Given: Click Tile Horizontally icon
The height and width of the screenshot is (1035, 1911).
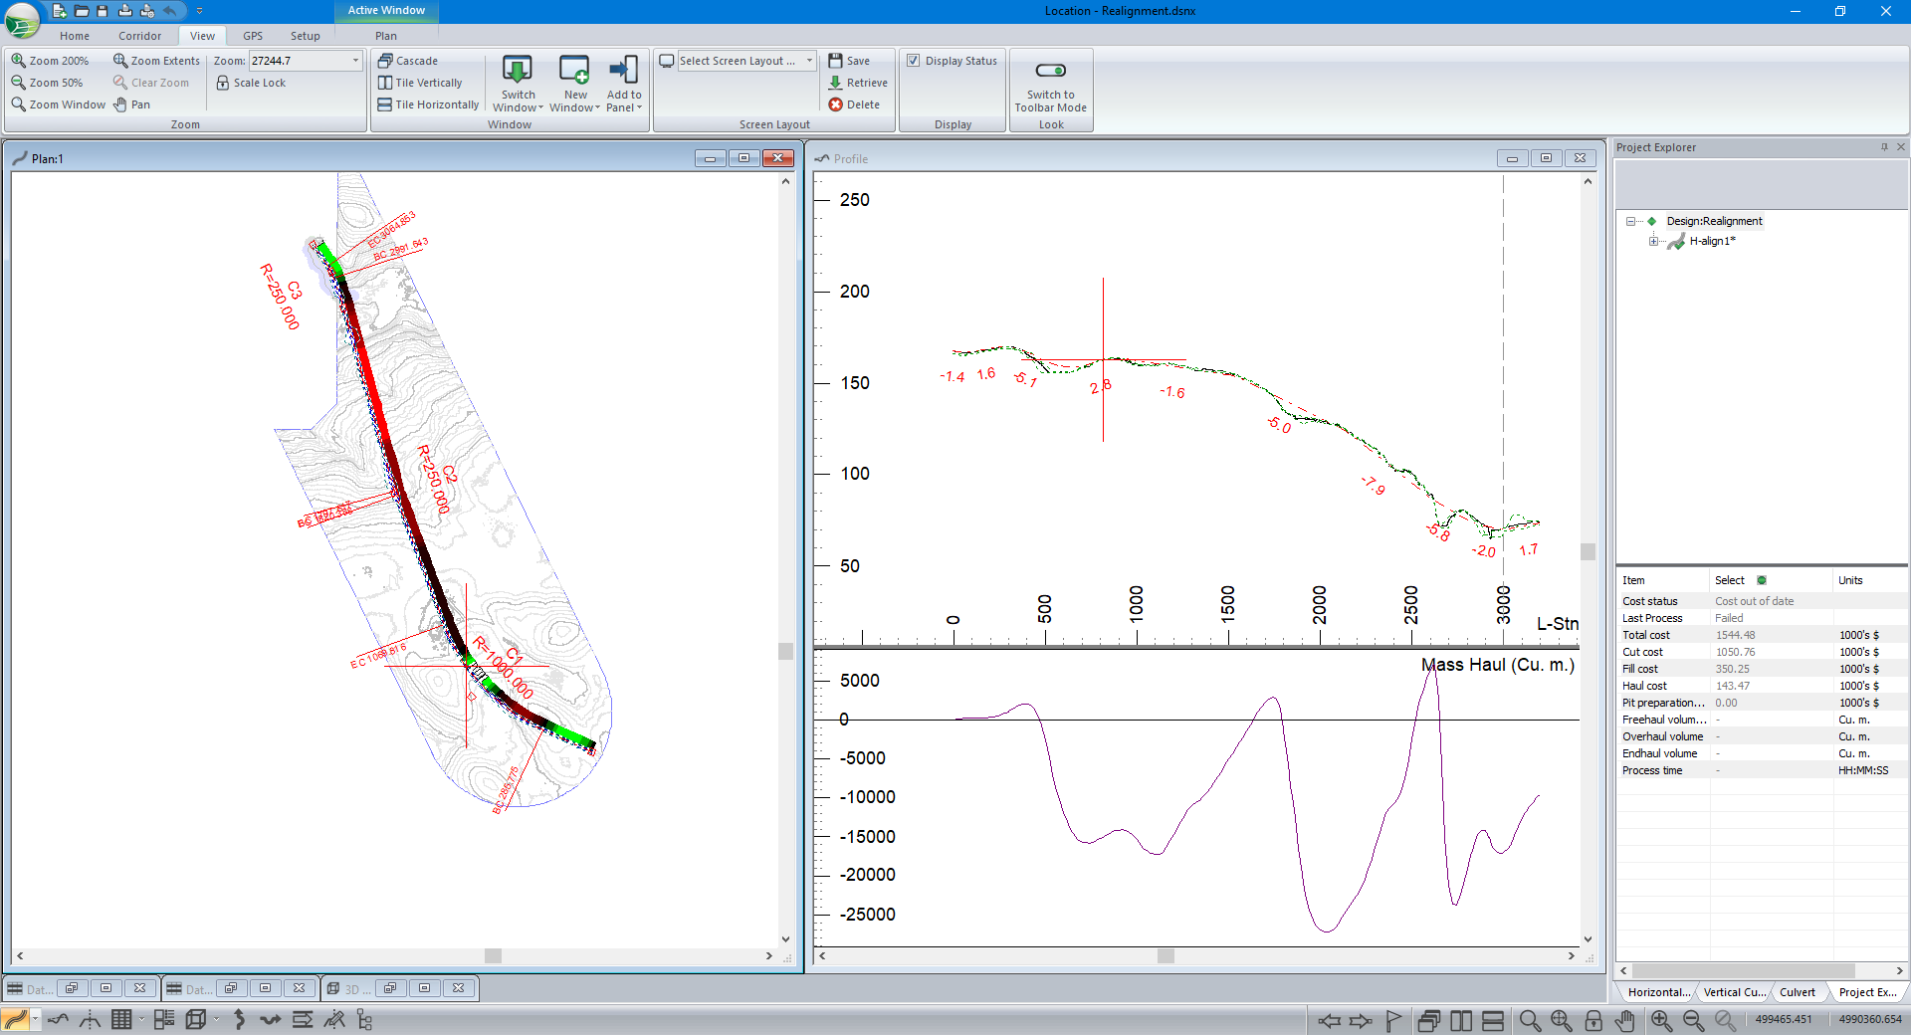Looking at the screenshot, I should click(x=385, y=104).
